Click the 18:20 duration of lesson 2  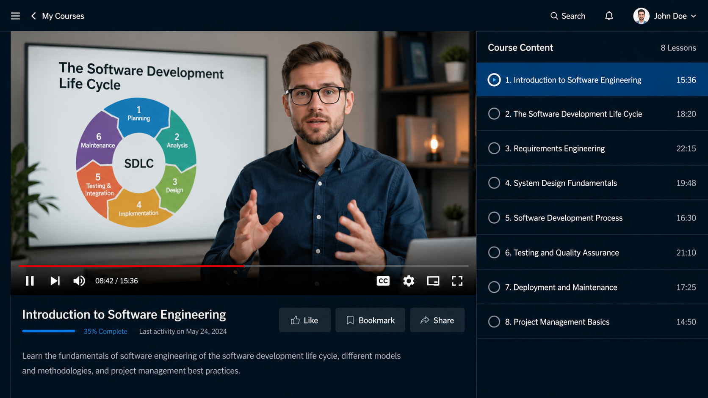coord(686,114)
